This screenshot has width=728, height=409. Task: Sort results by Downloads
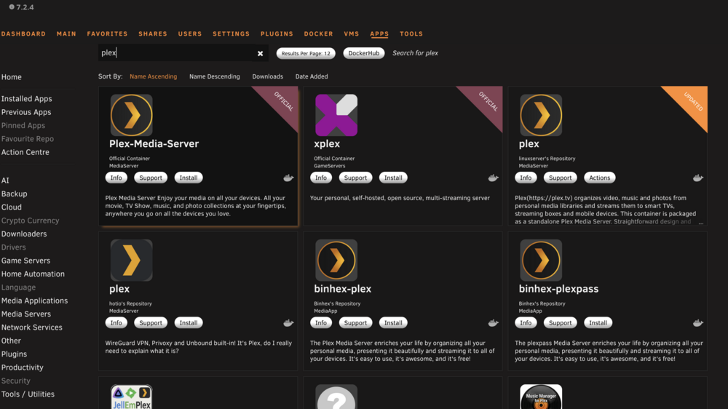pos(267,76)
